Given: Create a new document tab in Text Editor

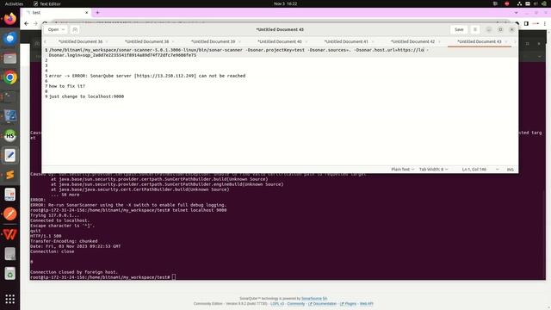Looking at the screenshot, I should click(75, 29).
